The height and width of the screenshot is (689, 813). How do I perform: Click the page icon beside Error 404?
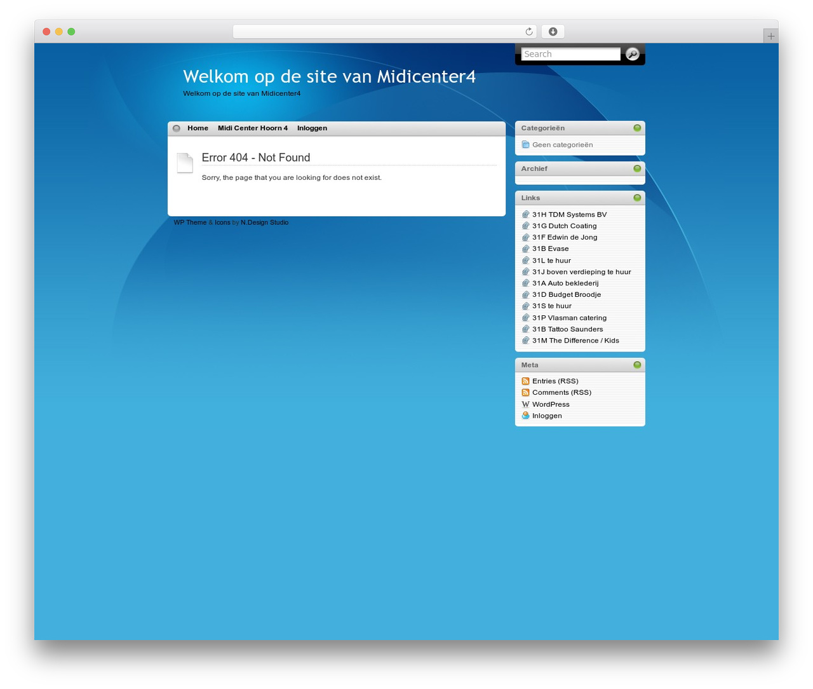tap(185, 163)
